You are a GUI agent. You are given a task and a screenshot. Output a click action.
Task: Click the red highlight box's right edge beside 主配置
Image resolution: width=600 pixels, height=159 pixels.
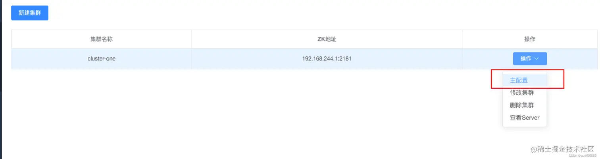[x=564, y=79]
